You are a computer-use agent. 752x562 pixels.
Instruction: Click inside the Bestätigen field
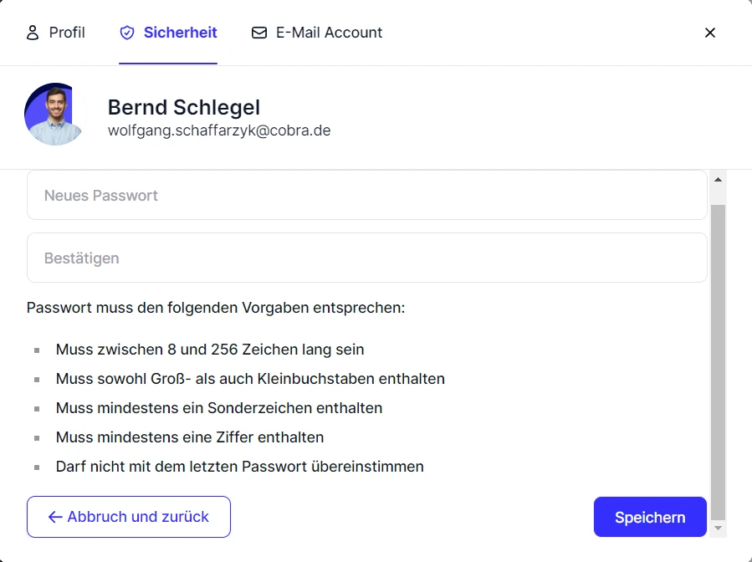[x=366, y=258]
